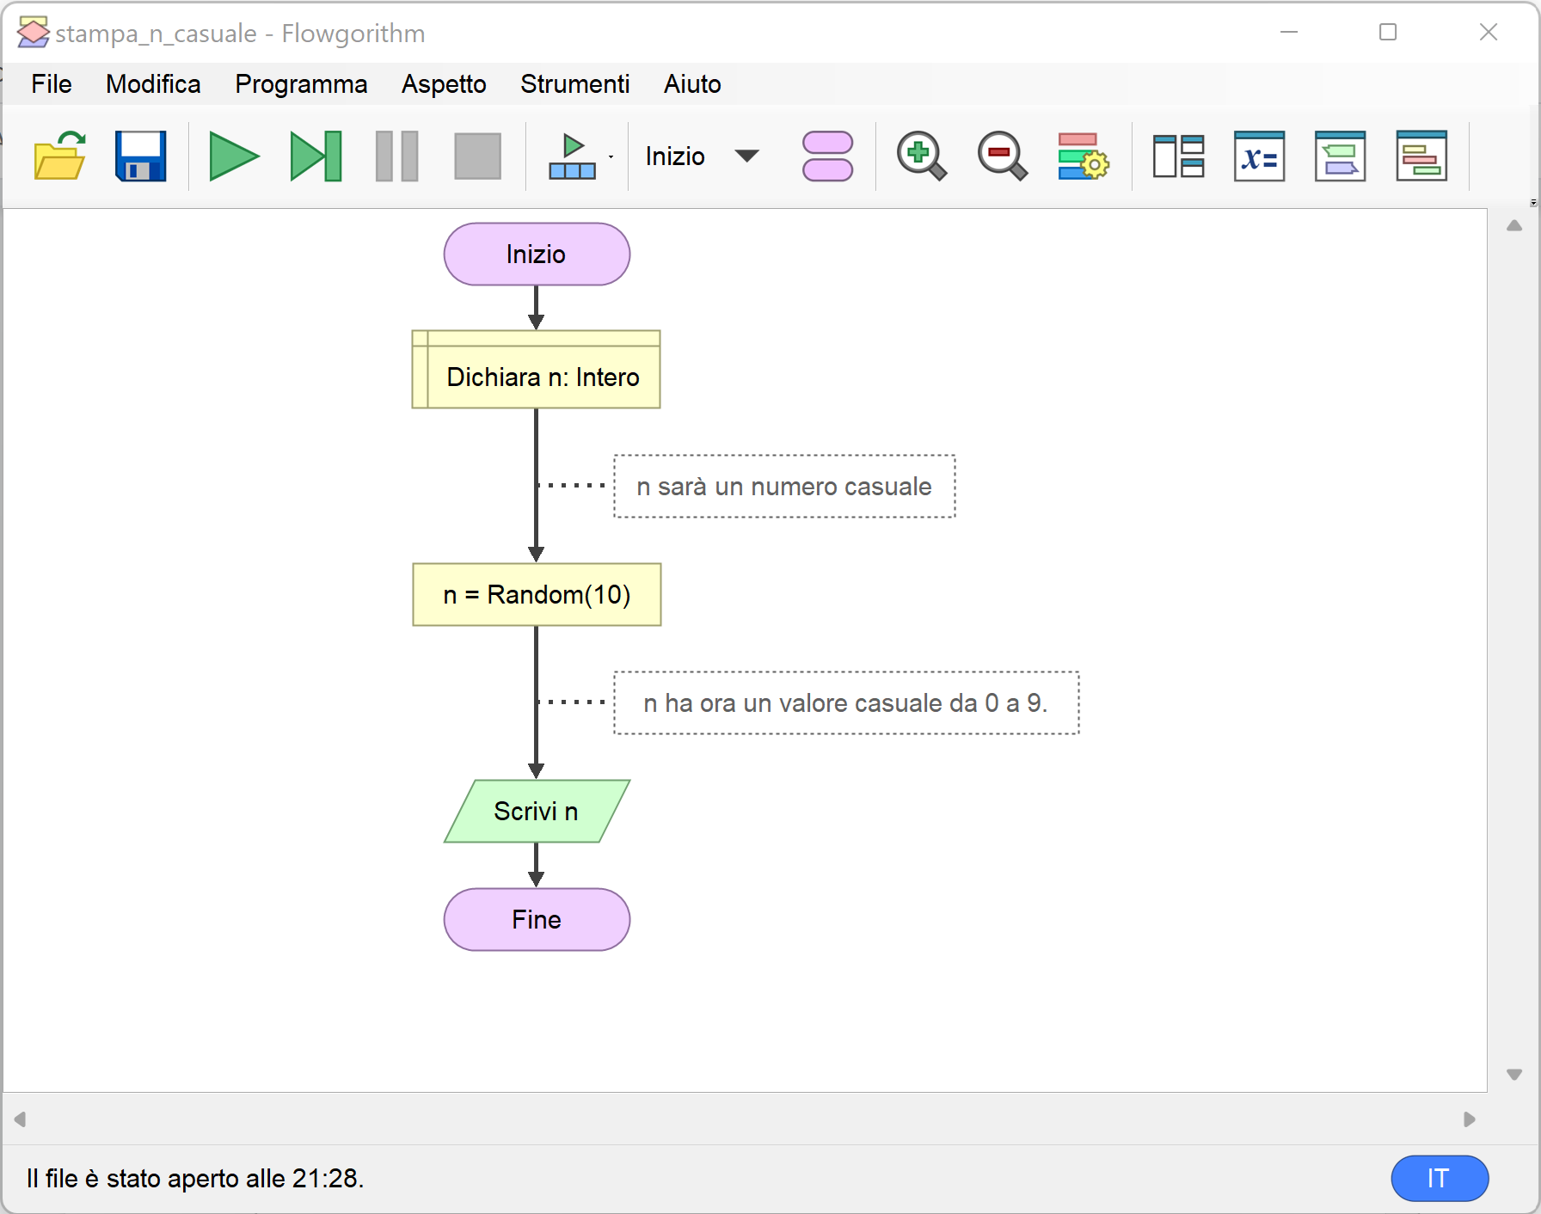Open the chart style settings icon
The height and width of the screenshot is (1214, 1541).
coord(1083,156)
